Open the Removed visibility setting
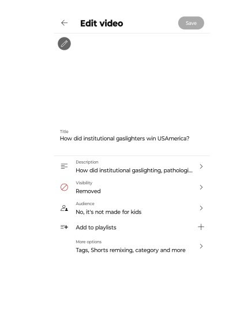240x323 pixels. pyautogui.click(x=88, y=191)
